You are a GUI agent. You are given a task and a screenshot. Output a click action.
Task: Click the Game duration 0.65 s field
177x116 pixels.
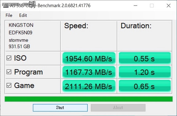[x=145, y=86]
